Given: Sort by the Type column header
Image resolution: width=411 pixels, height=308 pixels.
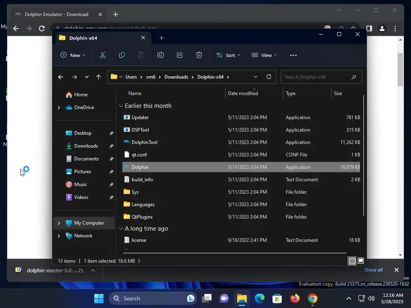Looking at the screenshot, I should (291, 93).
